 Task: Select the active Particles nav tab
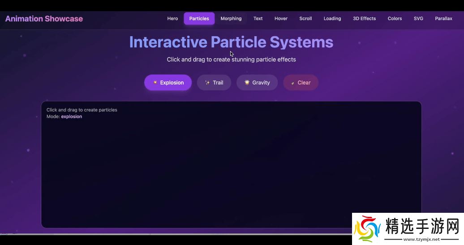point(199,19)
